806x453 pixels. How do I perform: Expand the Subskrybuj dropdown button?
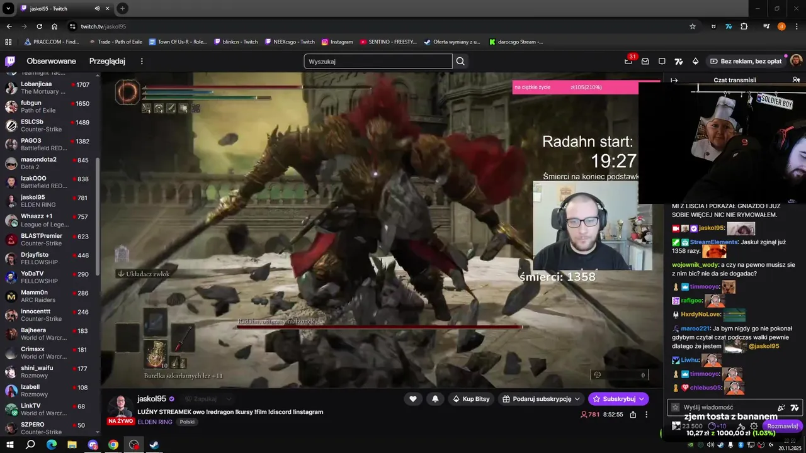[x=642, y=399]
